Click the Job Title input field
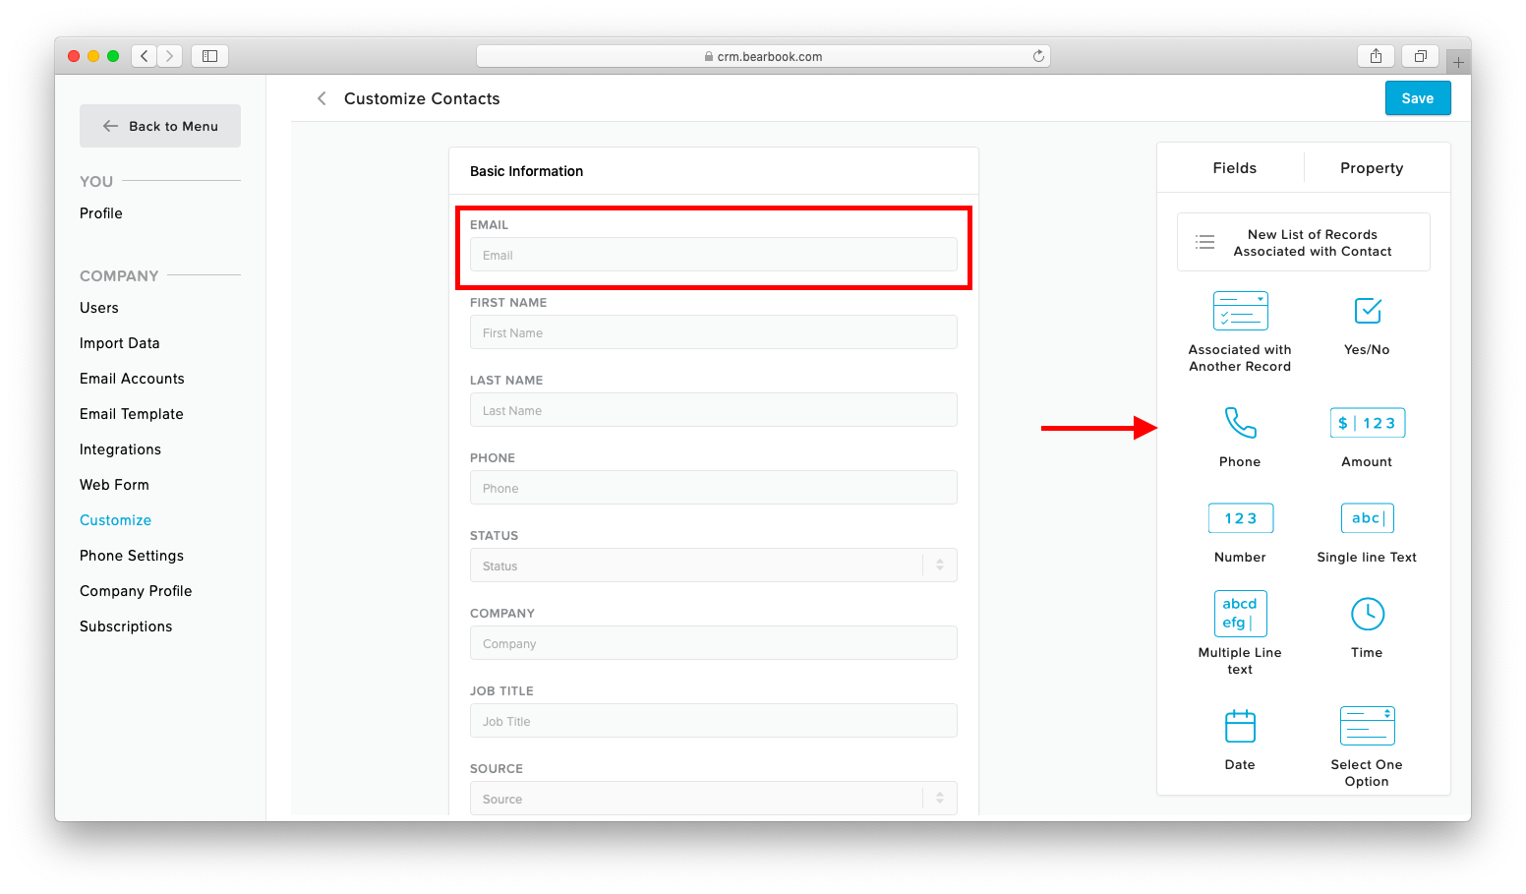Image resolution: width=1526 pixels, height=894 pixels. click(714, 721)
